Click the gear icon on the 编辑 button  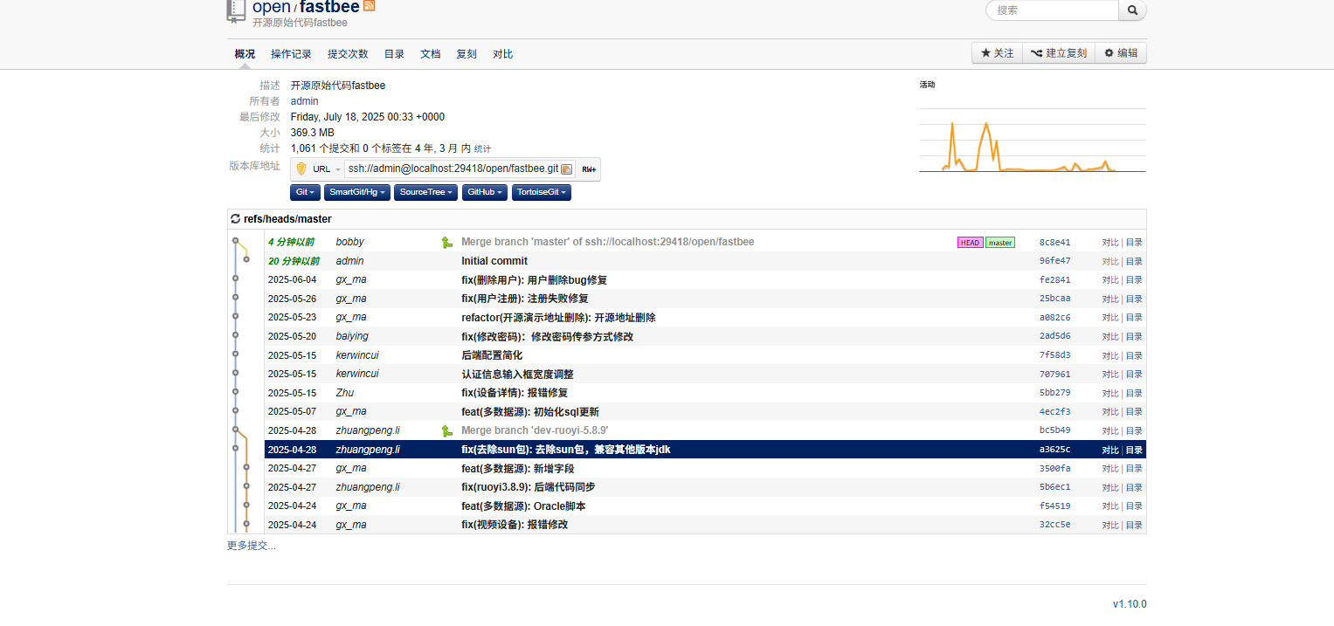pos(1107,52)
